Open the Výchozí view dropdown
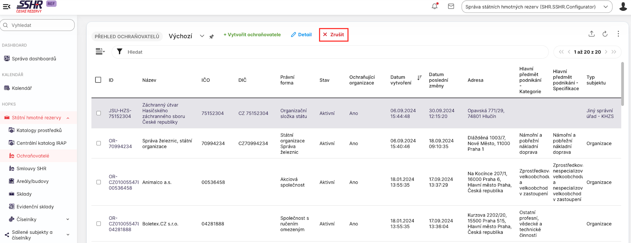Image resolution: width=631 pixels, height=243 pixels. tap(202, 36)
